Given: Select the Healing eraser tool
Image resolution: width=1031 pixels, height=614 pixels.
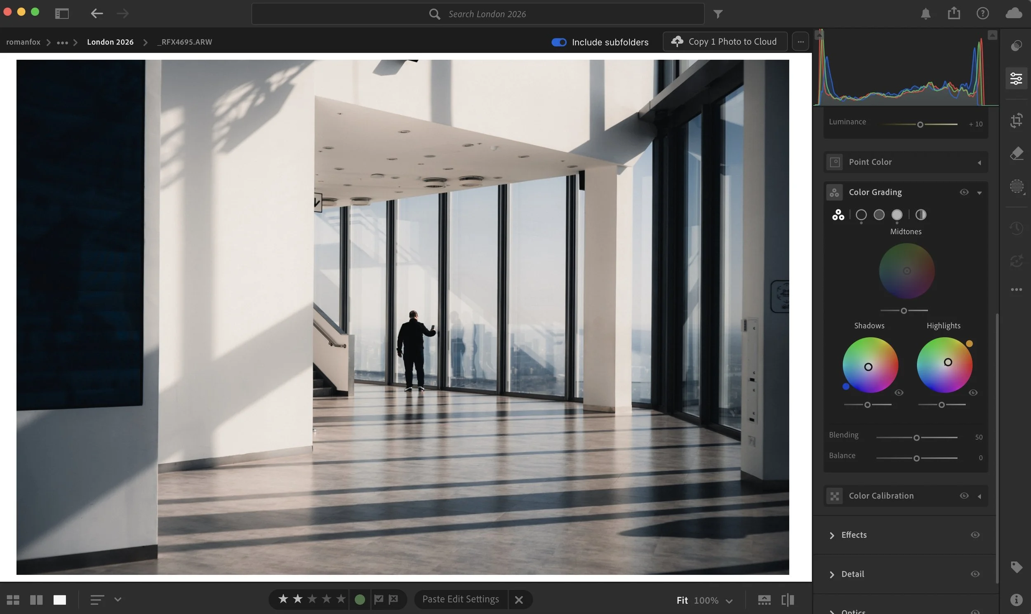Looking at the screenshot, I should tap(1016, 153).
